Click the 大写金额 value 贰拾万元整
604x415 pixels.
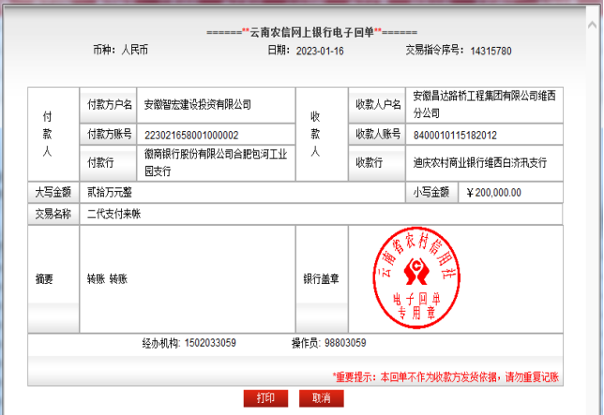coord(110,193)
